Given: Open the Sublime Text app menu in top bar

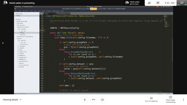Looking at the screenshot, I should pyautogui.click(x=28, y=6).
